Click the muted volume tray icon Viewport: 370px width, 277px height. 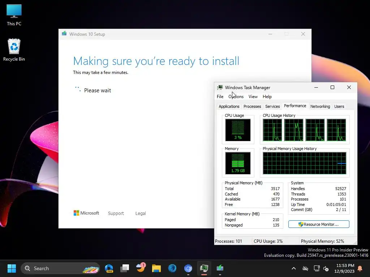326,268
